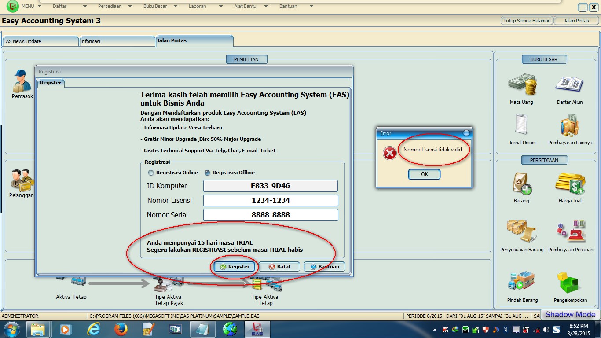This screenshot has width=601, height=338.
Task: Click the globe taskbar icon
Action: click(x=230, y=329)
